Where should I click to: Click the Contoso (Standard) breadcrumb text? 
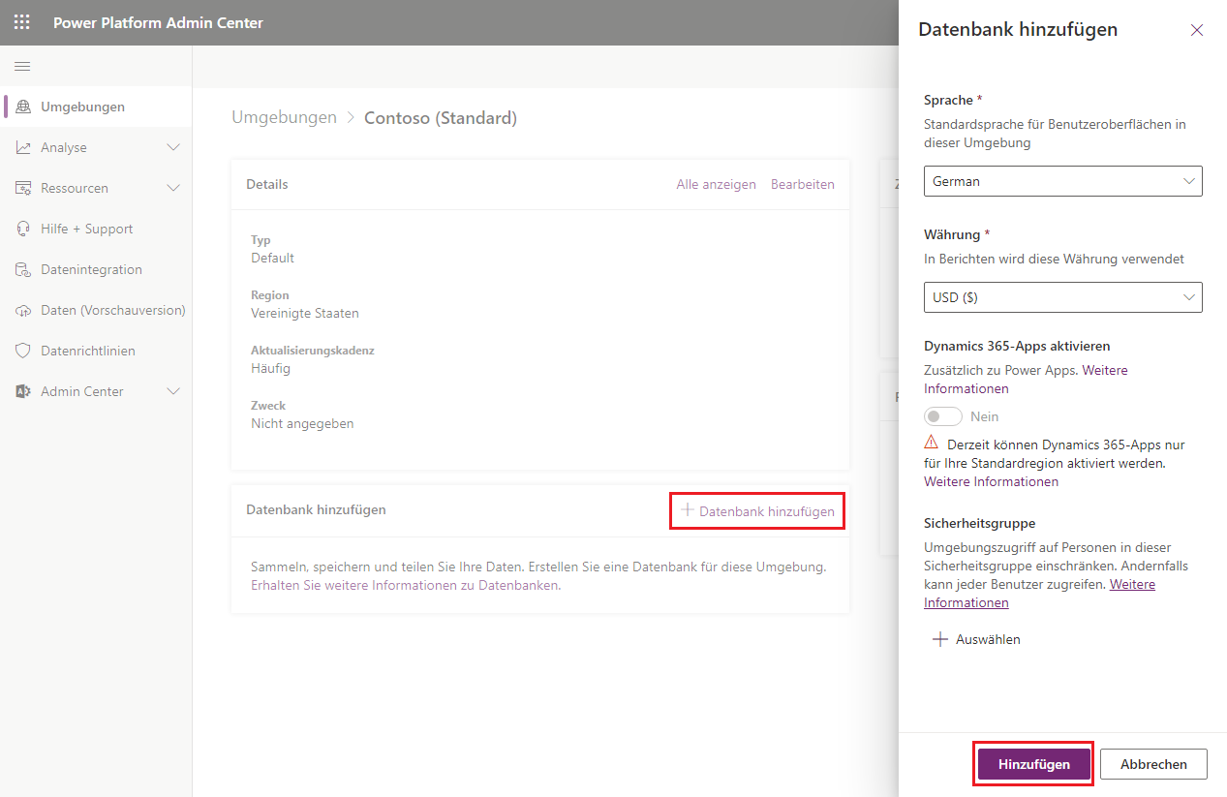pyautogui.click(x=441, y=118)
